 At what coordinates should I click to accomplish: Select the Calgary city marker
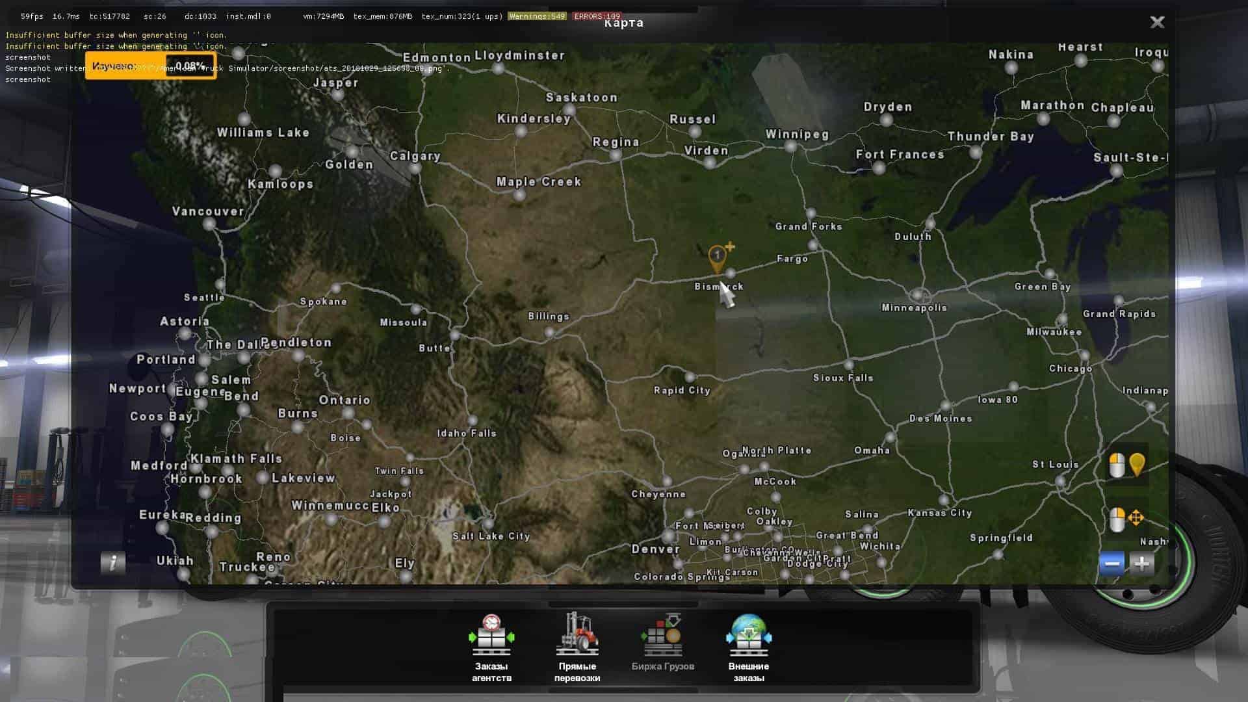(x=415, y=168)
